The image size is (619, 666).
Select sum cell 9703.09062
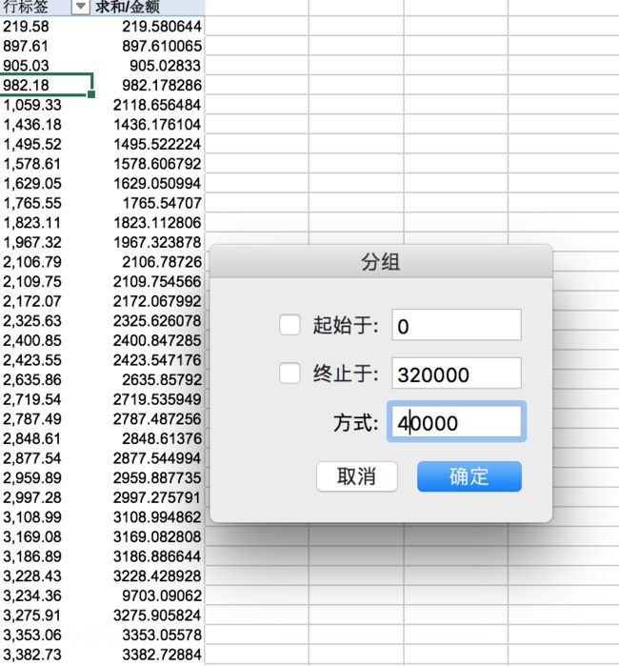click(x=149, y=595)
